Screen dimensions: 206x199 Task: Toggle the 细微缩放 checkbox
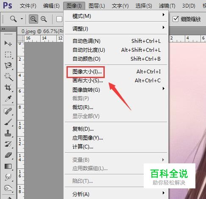click(x=175, y=19)
